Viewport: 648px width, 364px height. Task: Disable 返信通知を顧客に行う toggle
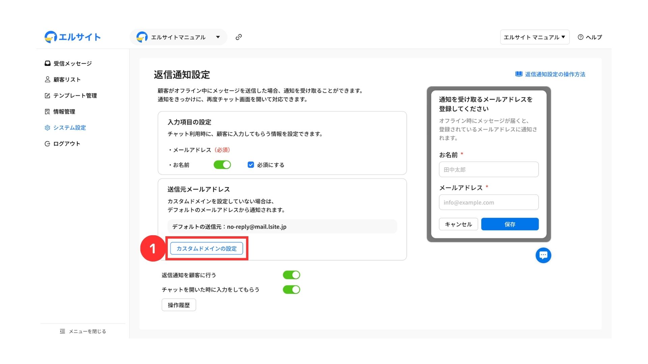point(291,275)
